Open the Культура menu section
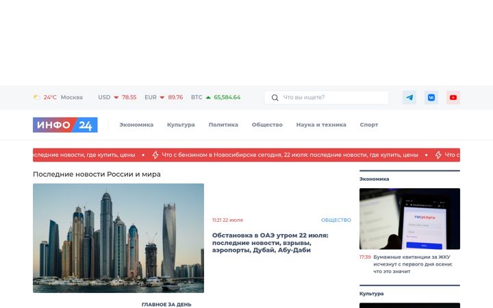The image size is (493, 308). [181, 125]
